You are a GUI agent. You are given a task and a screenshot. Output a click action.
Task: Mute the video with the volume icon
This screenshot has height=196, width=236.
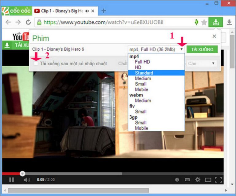click(x=27, y=180)
